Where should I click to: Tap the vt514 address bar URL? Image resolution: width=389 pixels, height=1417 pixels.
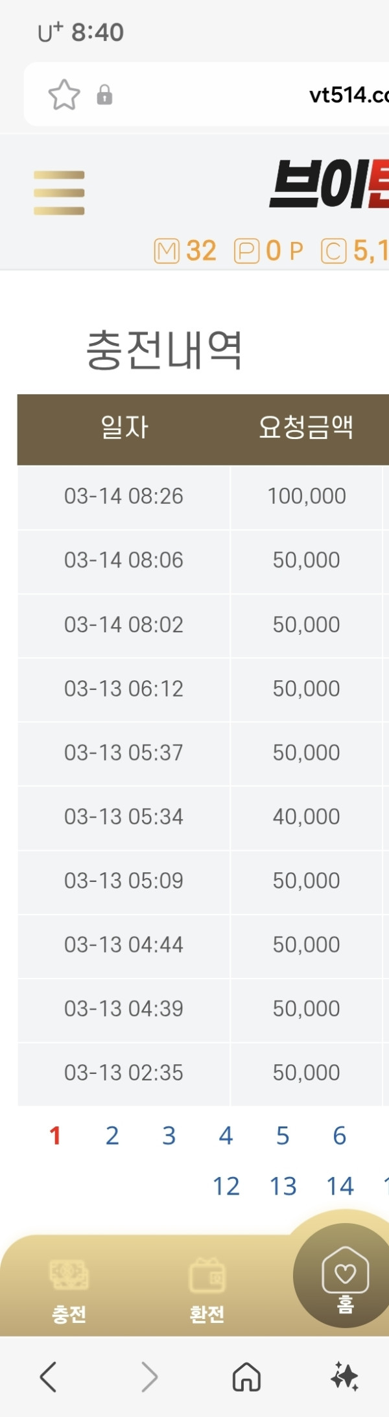349,95
